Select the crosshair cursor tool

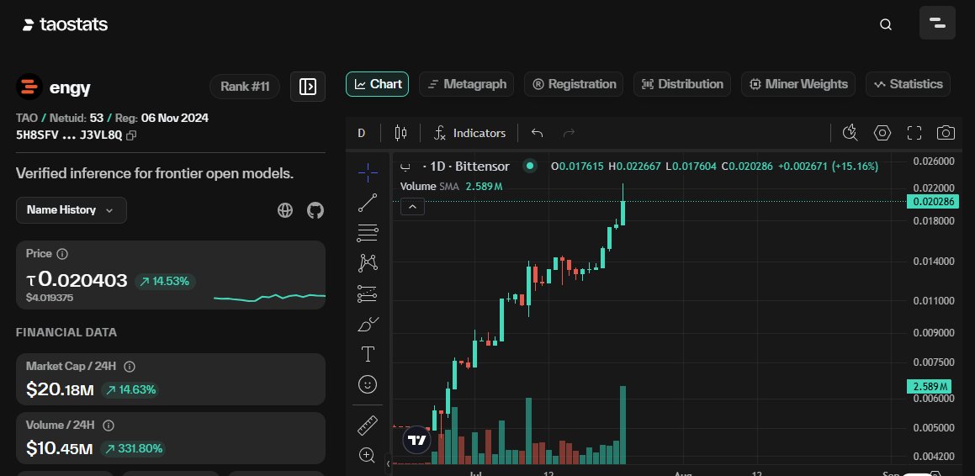point(368,173)
